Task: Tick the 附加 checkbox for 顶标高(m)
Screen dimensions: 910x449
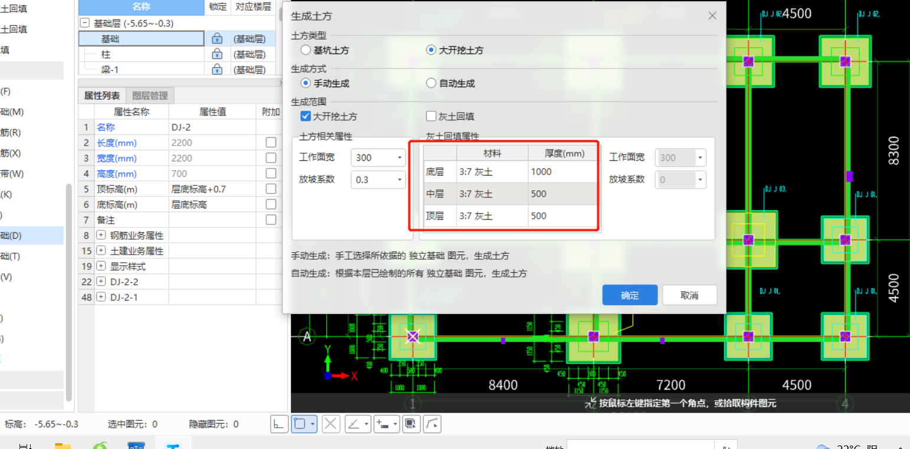Action: tap(271, 189)
